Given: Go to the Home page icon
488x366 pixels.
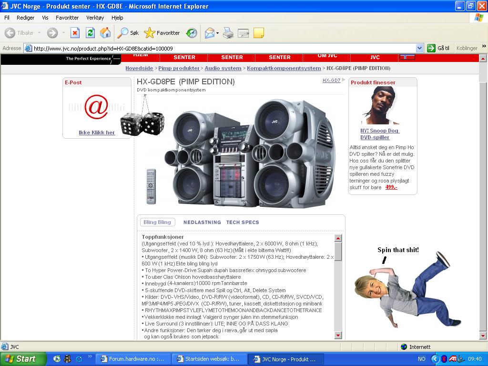Looking at the screenshot, I should 105,33.
